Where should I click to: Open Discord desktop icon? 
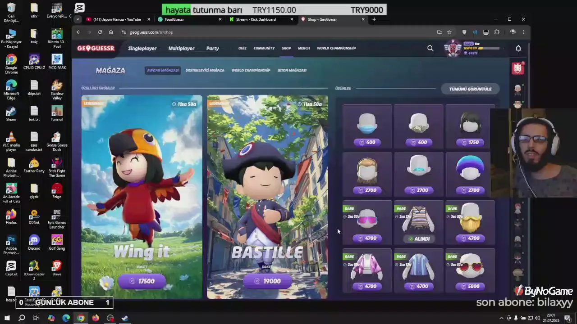pyautogui.click(x=34, y=243)
